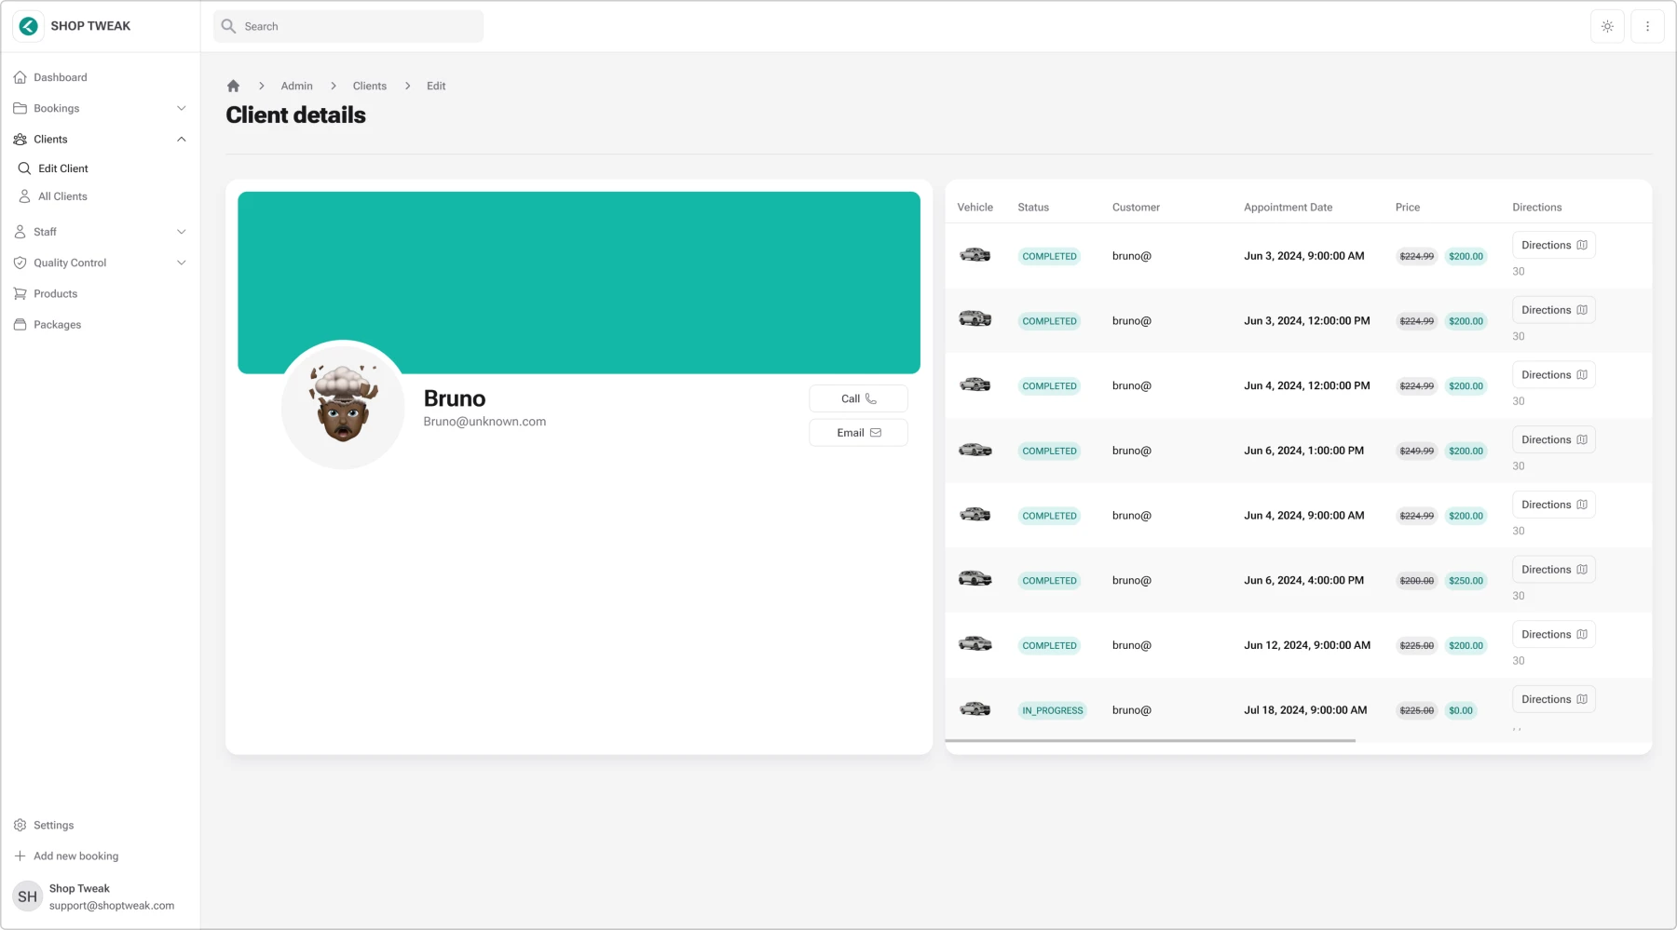
Task: Open Directions for Jun 6 1:00 PM booking
Action: click(1554, 439)
